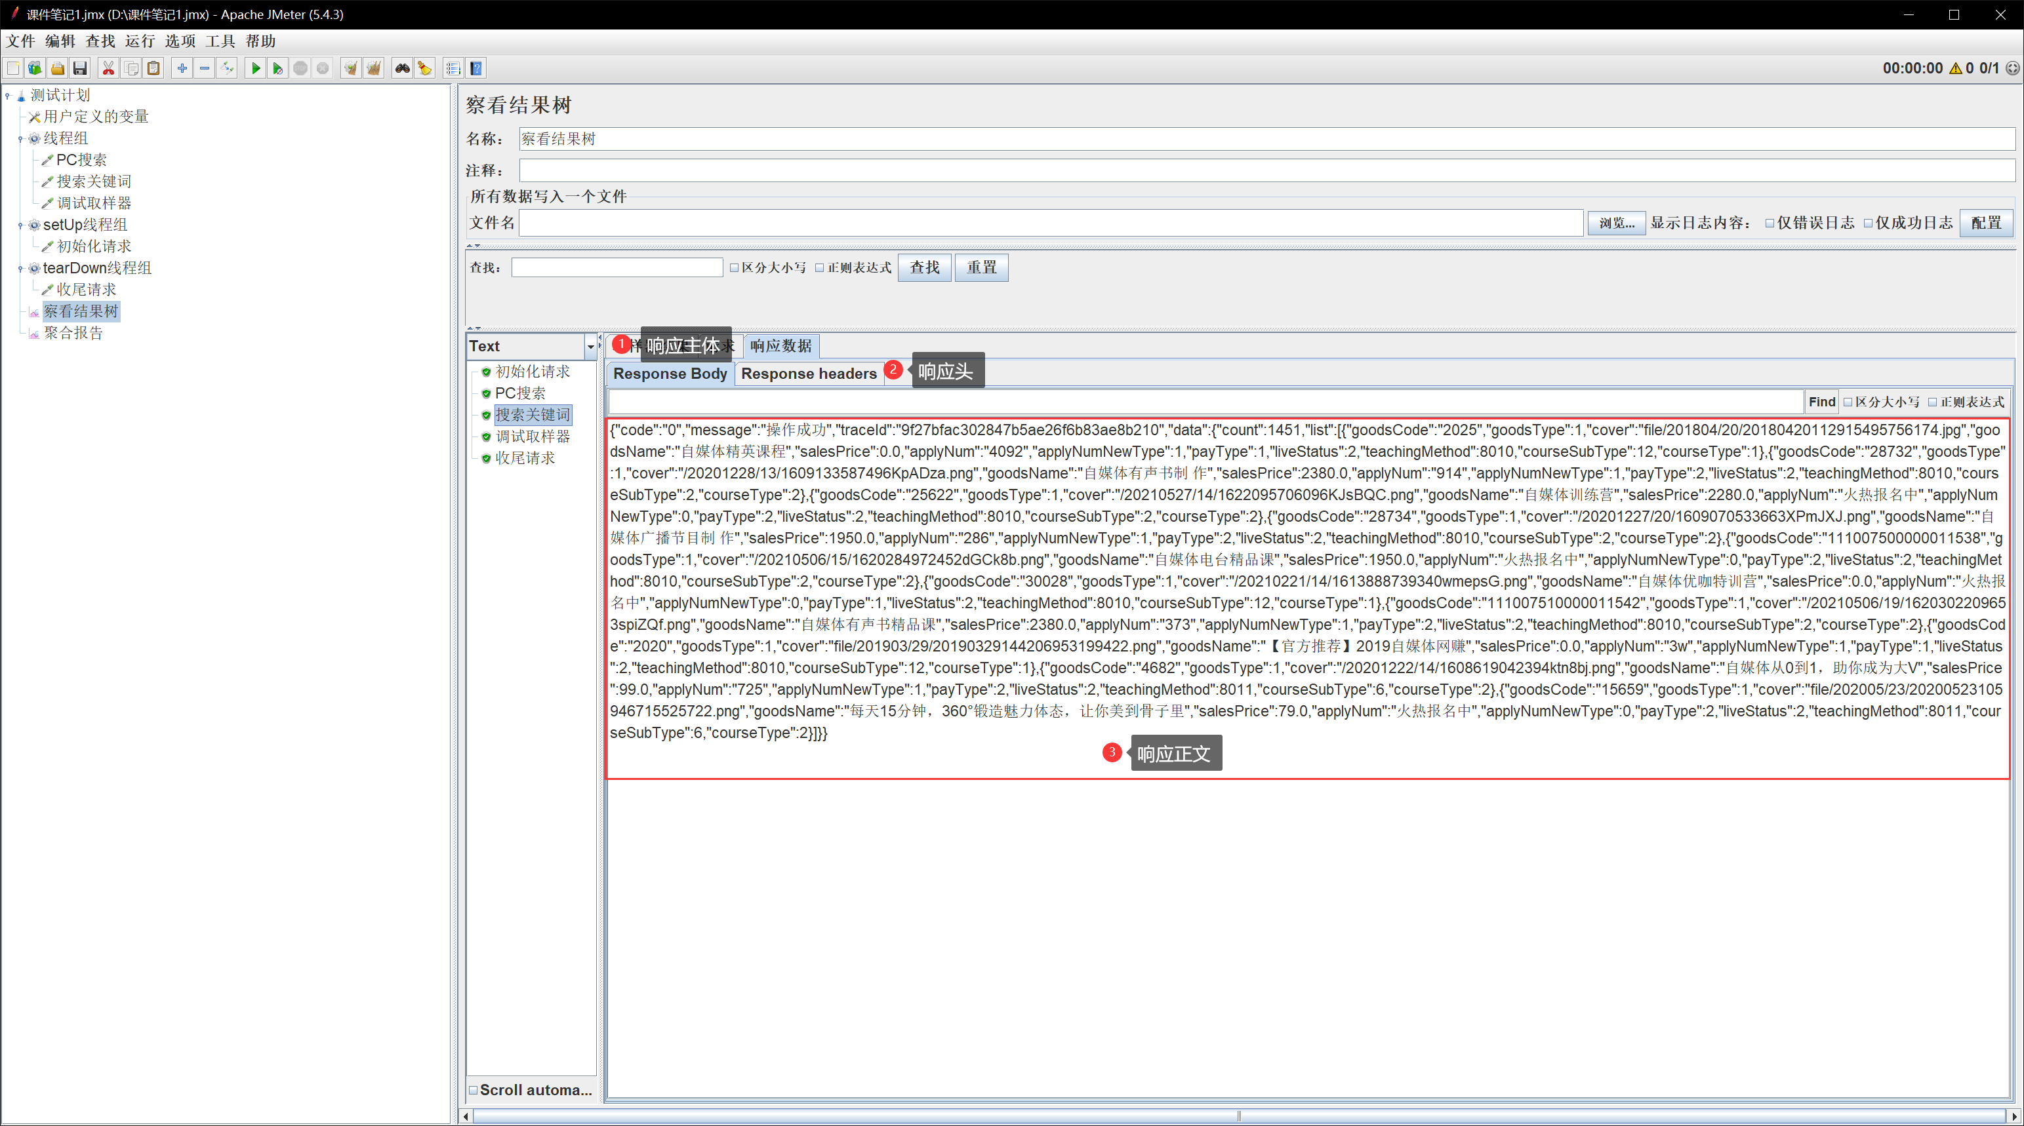Image resolution: width=2024 pixels, height=1126 pixels.
Task: Collapse the tearDown线程组 tree node
Action: coord(20,269)
